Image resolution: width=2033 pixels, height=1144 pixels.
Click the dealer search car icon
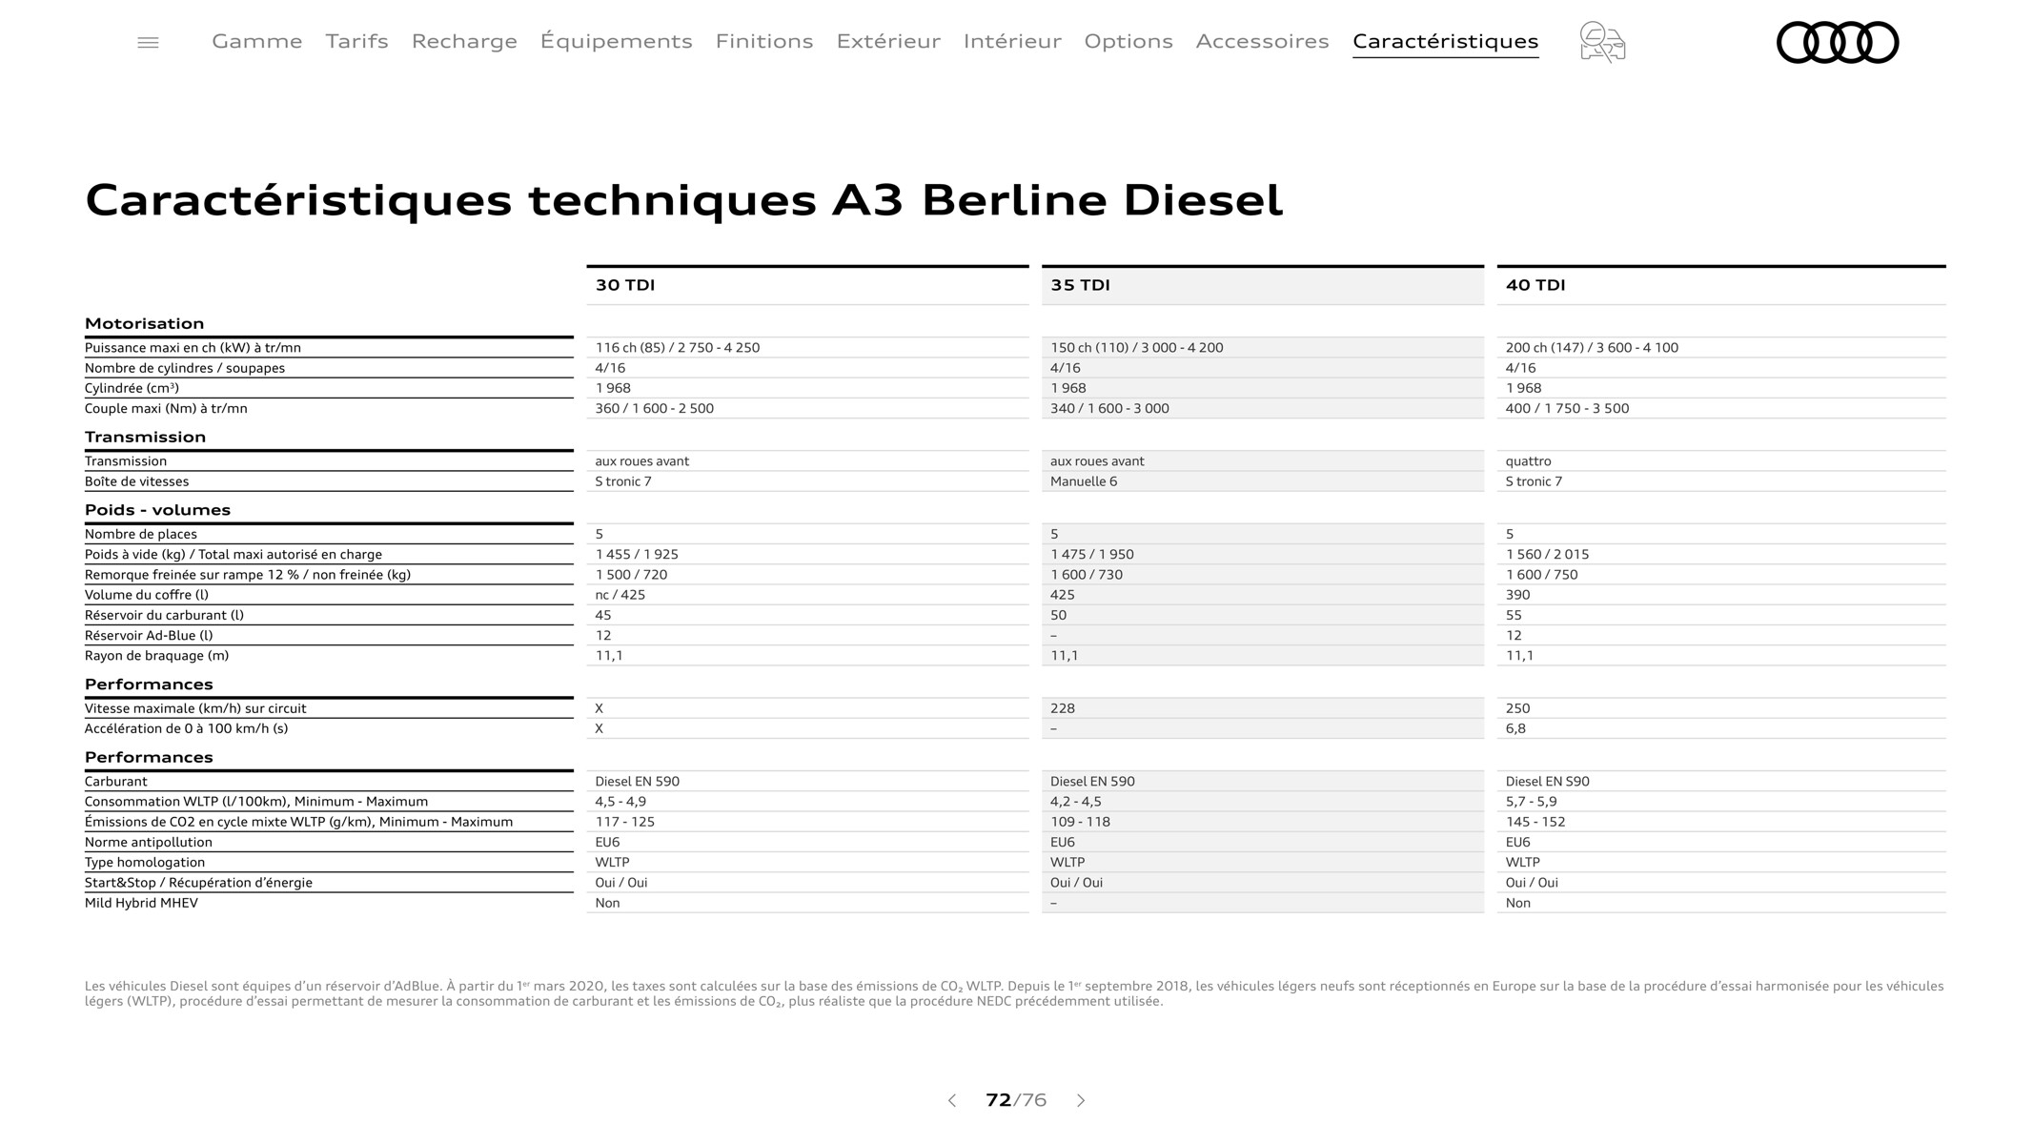1602,42
